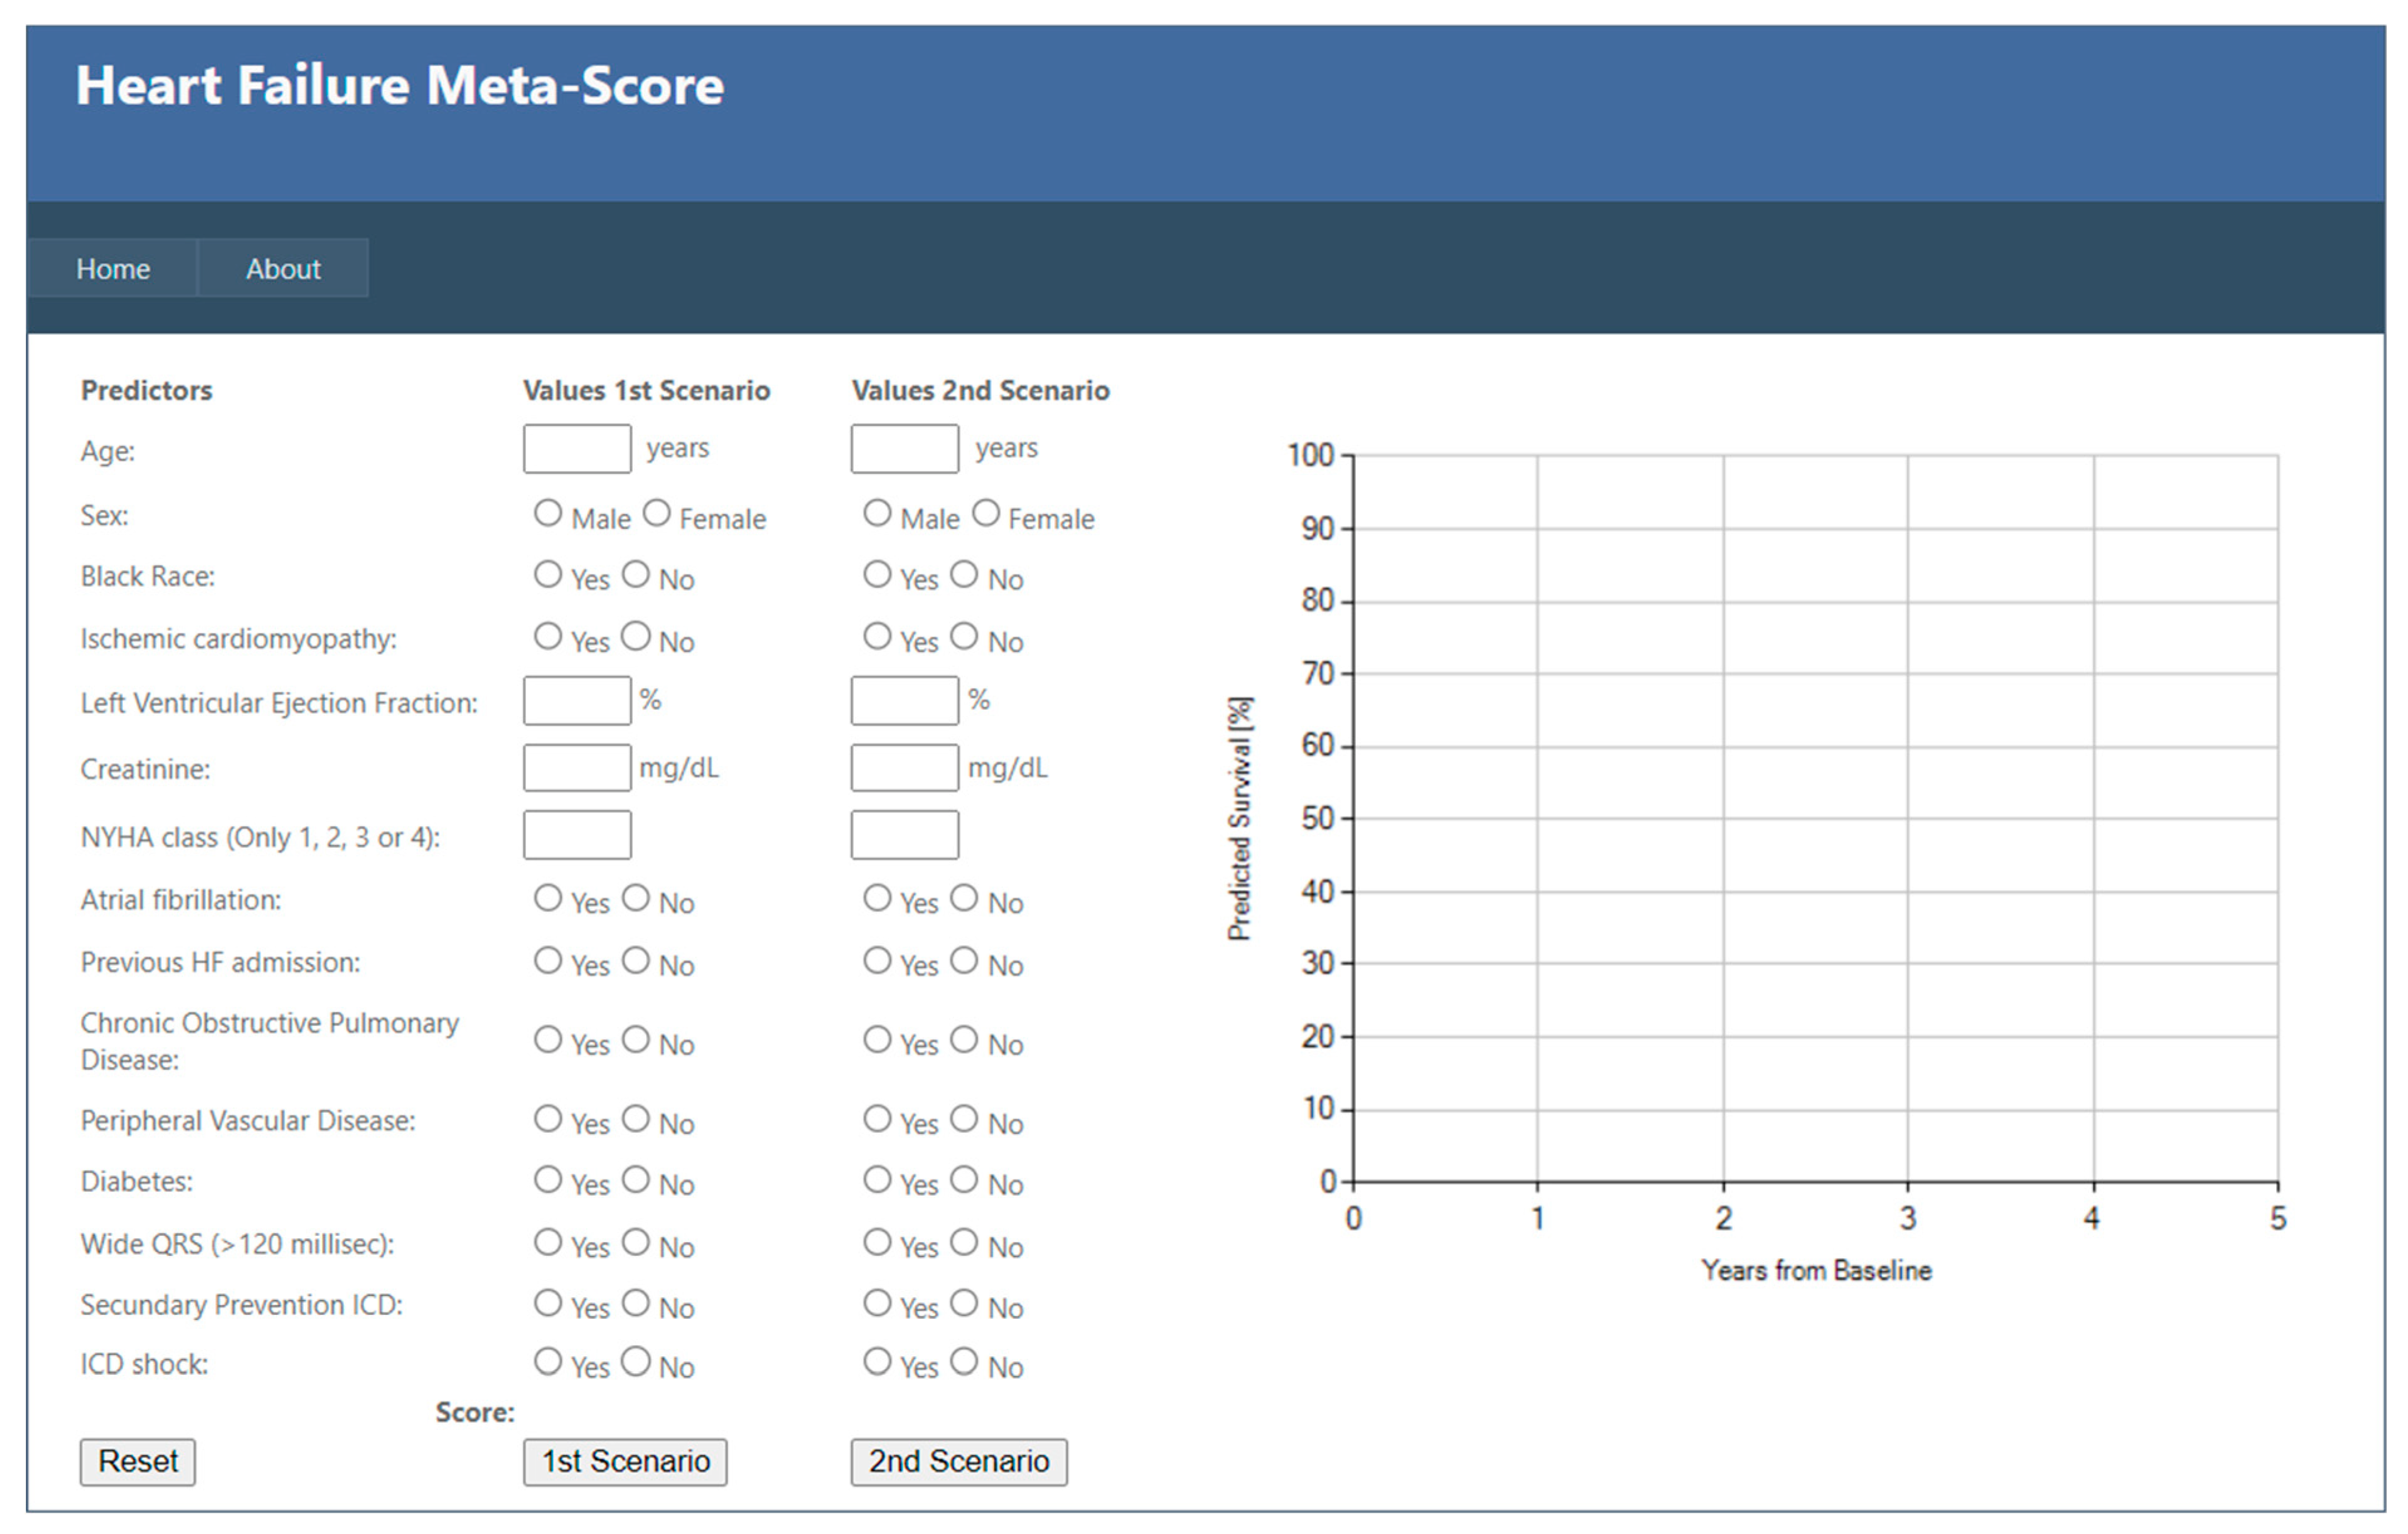Choose No for Peripheral Vascular Disease, 2nd Scenario

tap(964, 1118)
